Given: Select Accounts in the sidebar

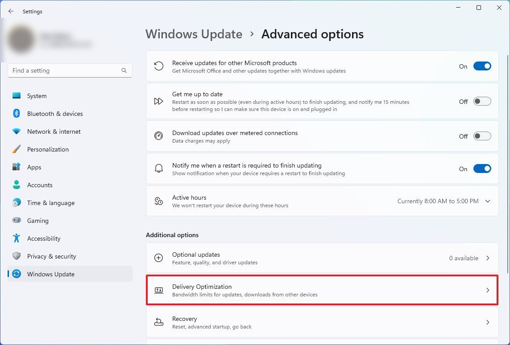Looking at the screenshot, I should click(70, 185).
